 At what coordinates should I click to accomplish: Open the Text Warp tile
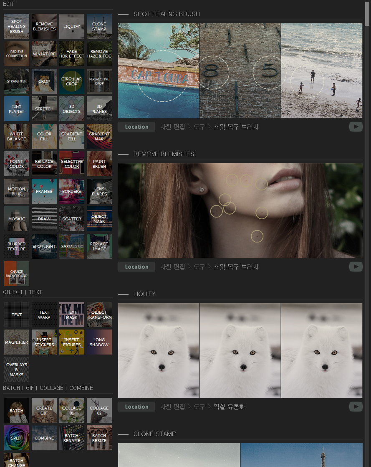tap(44, 315)
